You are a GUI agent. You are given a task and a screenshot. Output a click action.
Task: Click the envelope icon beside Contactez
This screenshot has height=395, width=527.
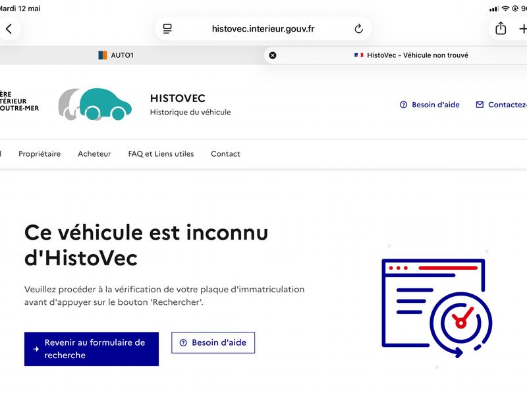(x=480, y=105)
